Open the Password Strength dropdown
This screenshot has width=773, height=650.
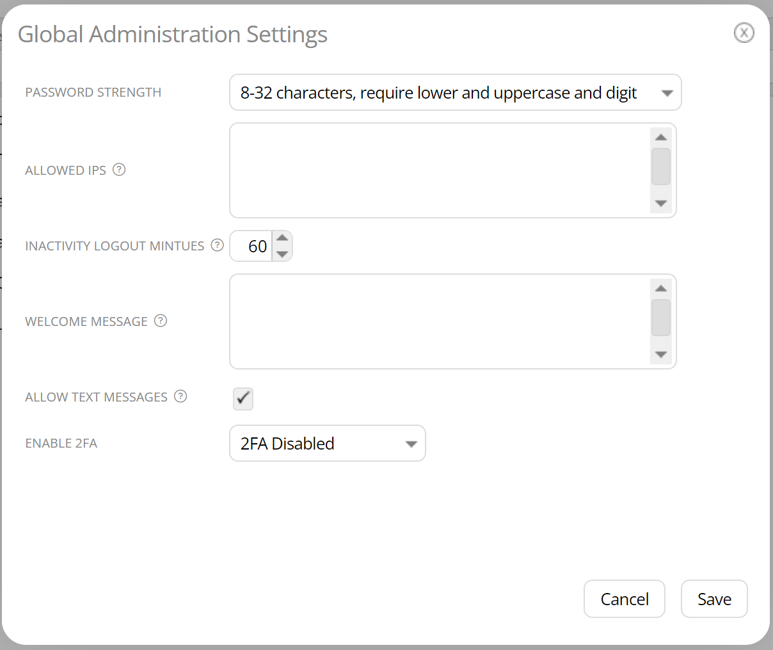click(x=456, y=93)
